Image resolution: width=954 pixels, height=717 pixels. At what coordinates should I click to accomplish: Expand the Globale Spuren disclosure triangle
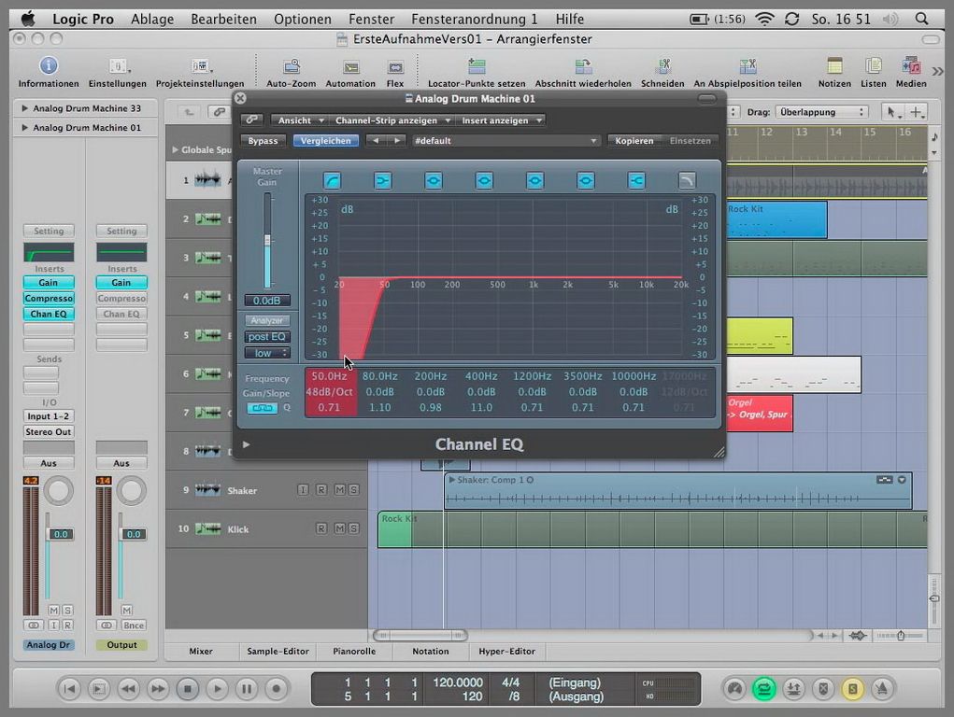176,149
